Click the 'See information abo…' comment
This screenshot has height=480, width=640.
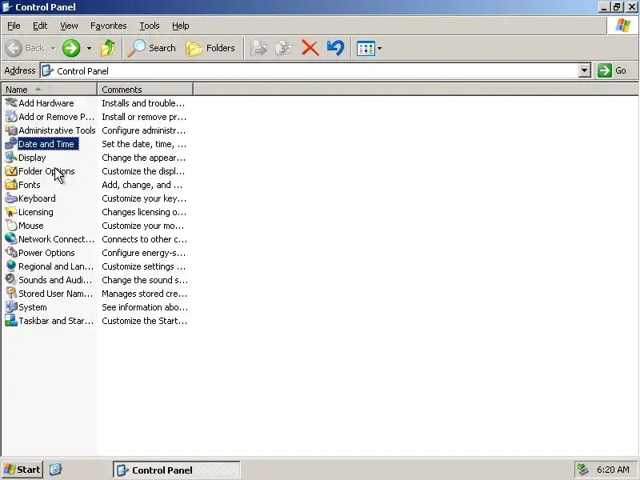(x=145, y=307)
